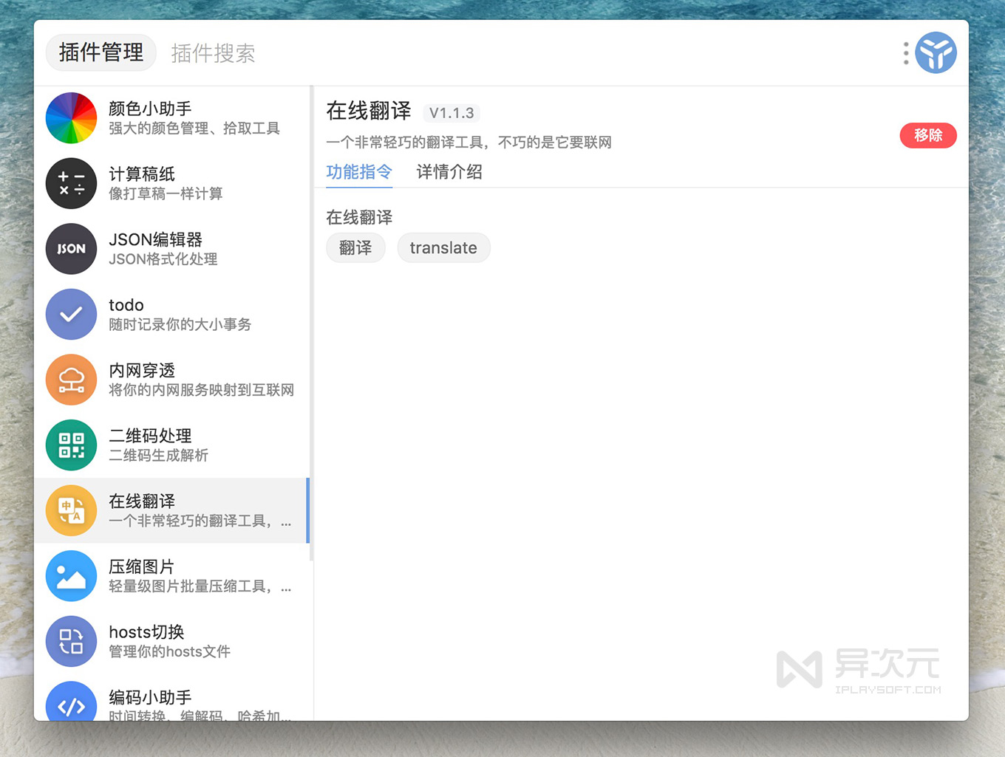Image resolution: width=1005 pixels, height=757 pixels.
Task: Select the 在线翻译 translation plugin icon
Action: [x=71, y=510]
